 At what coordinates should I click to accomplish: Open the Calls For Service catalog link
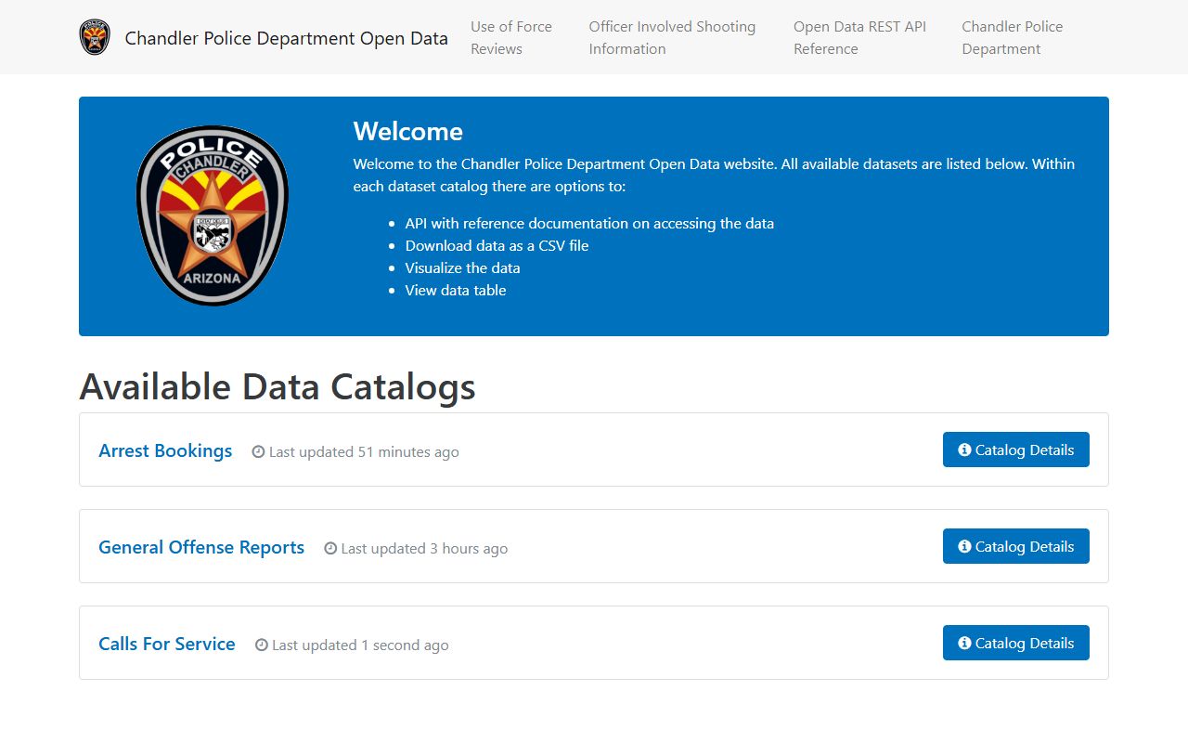[167, 644]
